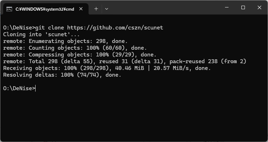The width and height of the screenshot is (268, 142).
Task: Click the "remote: Enumerating objects: 298" line
Action: pyautogui.click(x=65, y=41)
